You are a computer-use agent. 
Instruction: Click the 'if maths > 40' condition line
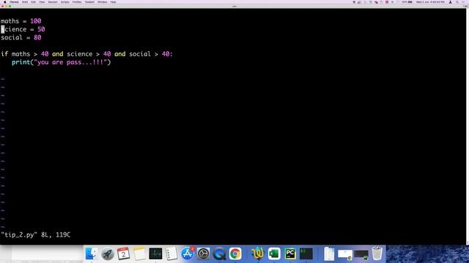pos(86,54)
